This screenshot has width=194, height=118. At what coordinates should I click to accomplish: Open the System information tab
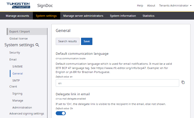(x=123, y=16)
